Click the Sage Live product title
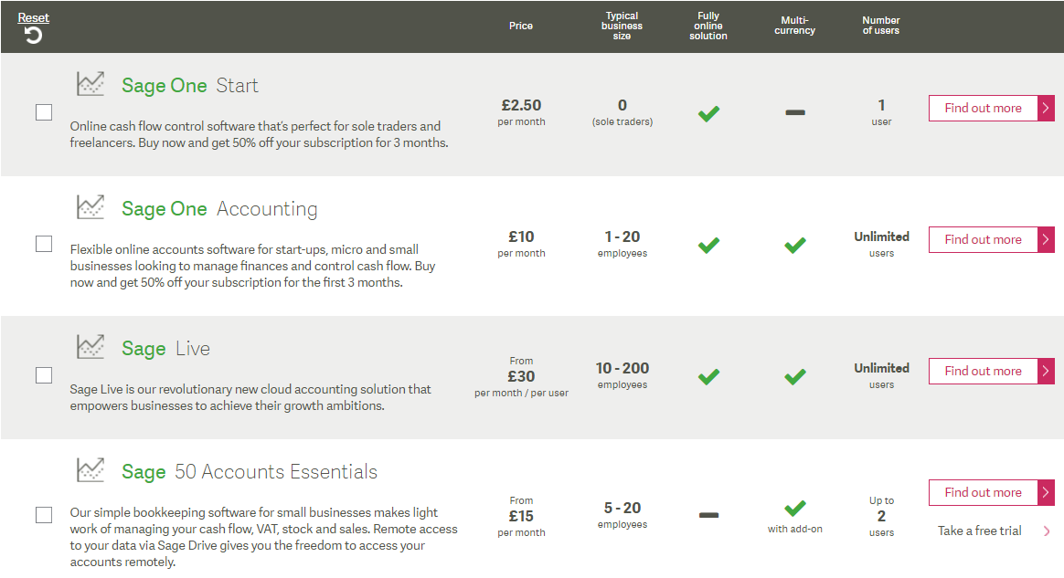The height and width of the screenshot is (578, 1064). [165, 348]
